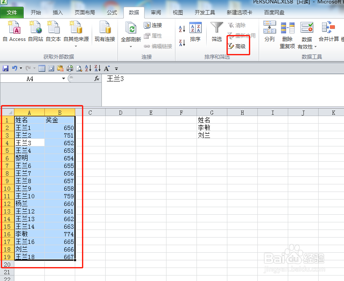Click the select all corner button
This screenshot has height=281, width=344.
point(8,112)
